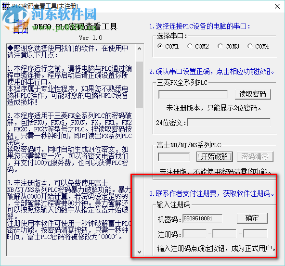This screenshot has height=266, width=285.
Task: Close the PLC密码查看工具 window
Action: (277, 6)
